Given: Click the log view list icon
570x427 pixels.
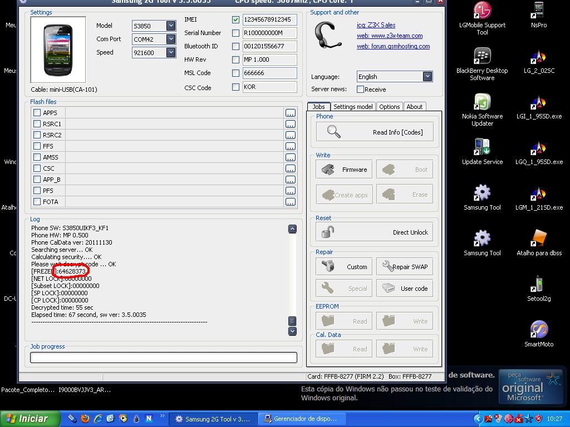Looking at the screenshot, I should tap(292, 321).
